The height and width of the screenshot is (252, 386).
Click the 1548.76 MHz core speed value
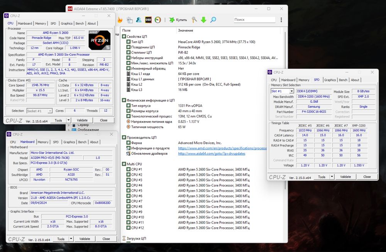(x=41, y=85)
